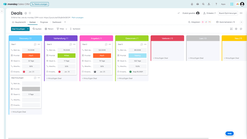This screenshot has height=139, width=247.
Task: Show board info icon next to Deals
Action: (x=26, y=13)
